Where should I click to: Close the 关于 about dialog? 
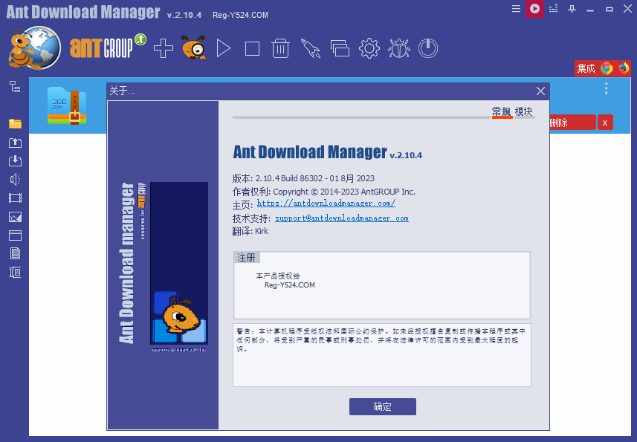[x=540, y=91]
